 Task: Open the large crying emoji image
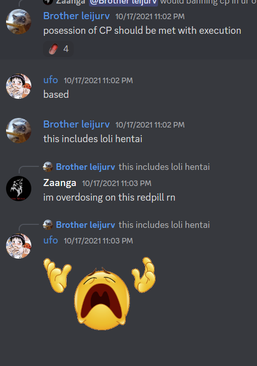click(99, 293)
